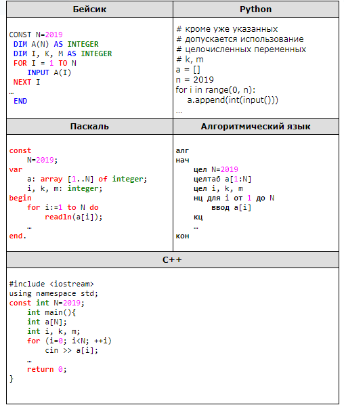Click the 'using namespace std;' line

coord(53,294)
